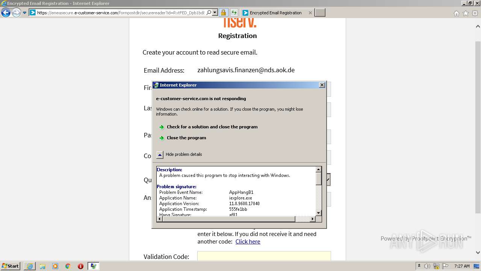This screenshot has width=481, height=271.
Task: Click the Validation Code input field
Action: tap(264, 256)
